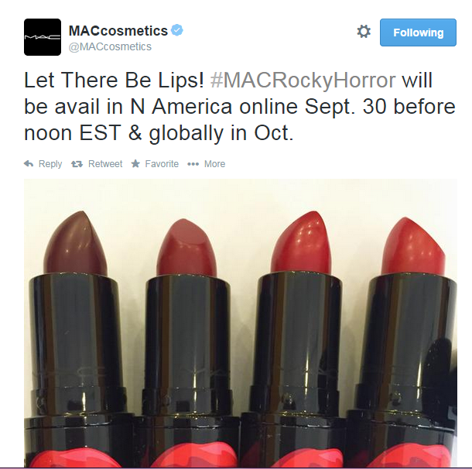Click the MAC black square profile avatar
Screen dimensions: 472x469
43,37
